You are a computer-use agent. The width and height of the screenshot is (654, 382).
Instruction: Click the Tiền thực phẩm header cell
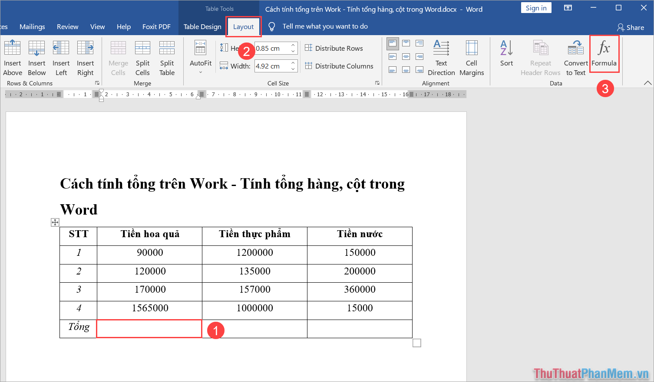click(255, 236)
